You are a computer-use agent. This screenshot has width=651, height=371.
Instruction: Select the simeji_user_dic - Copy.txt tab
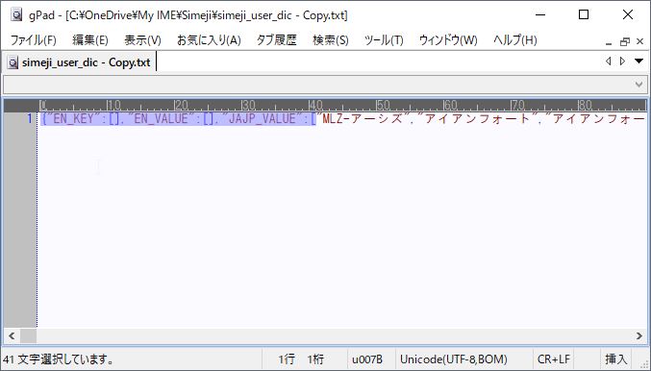(79, 62)
